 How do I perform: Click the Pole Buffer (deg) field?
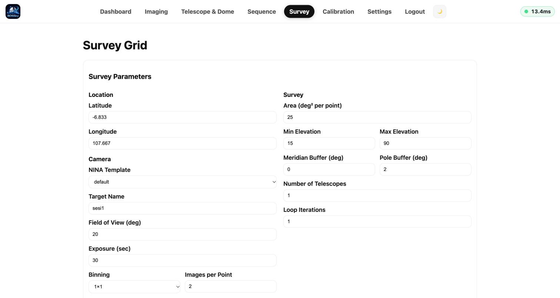(x=426, y=169)
